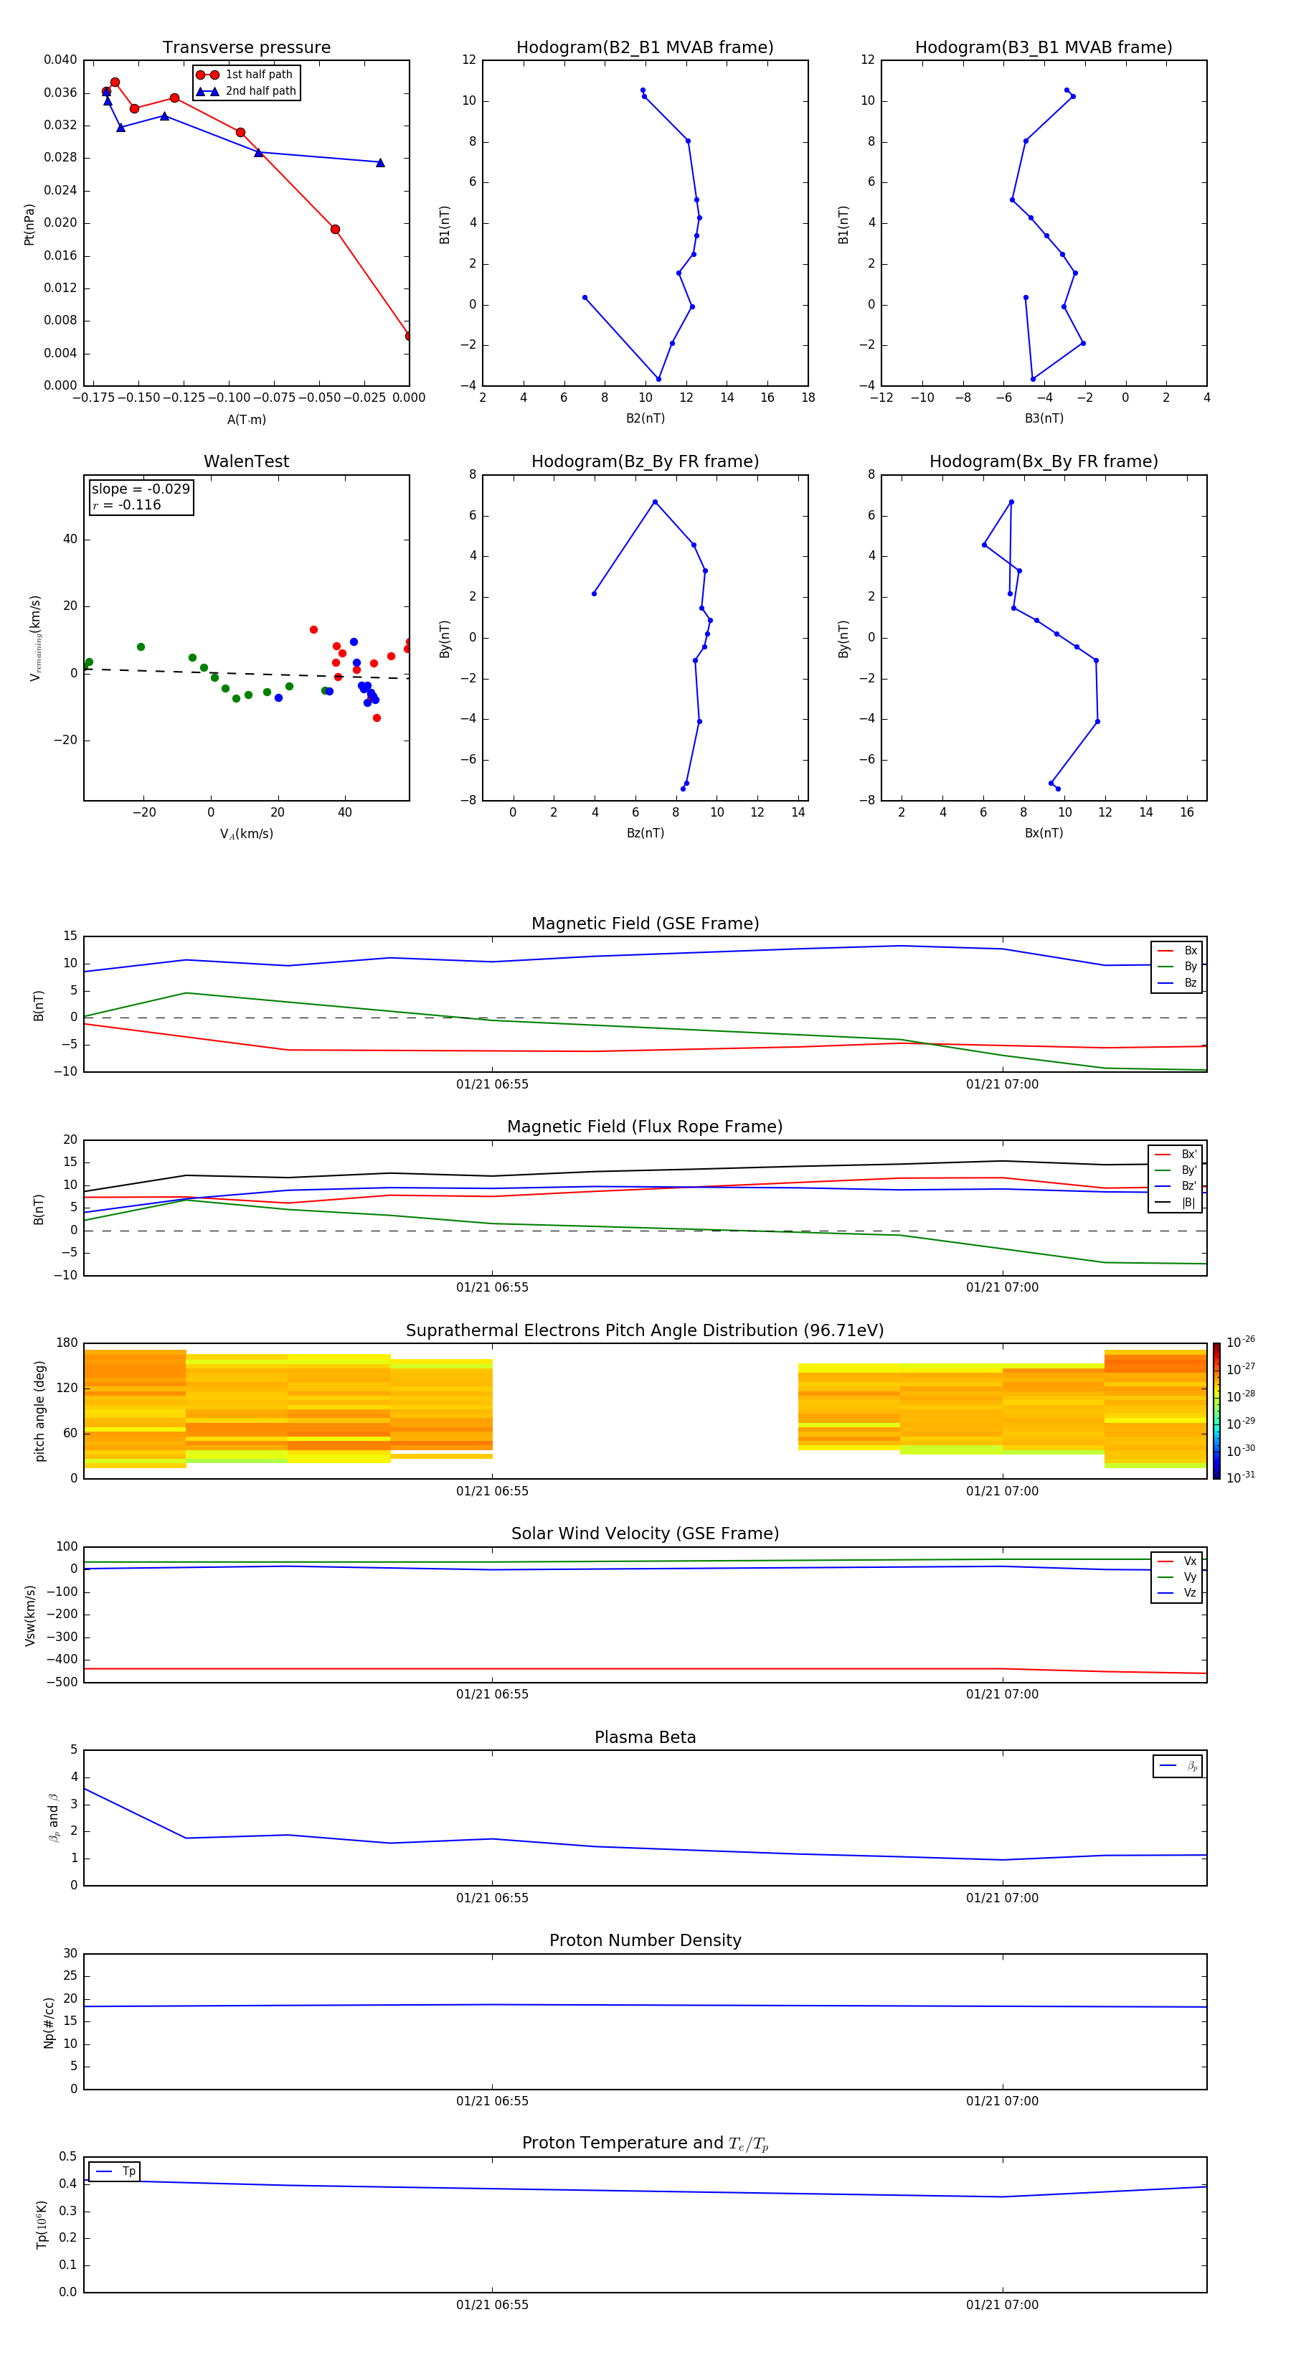The width and height of the screenshot is (1291, 2368).
Task: Select "Bx" in the GSE magnetic field legend
Action: point(1177,952)
